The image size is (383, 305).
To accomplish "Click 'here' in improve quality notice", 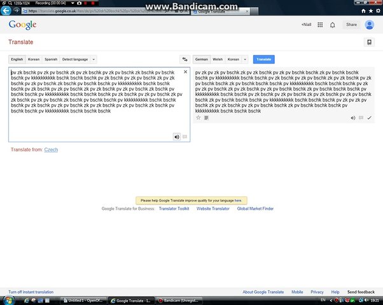I will (238, 201).
